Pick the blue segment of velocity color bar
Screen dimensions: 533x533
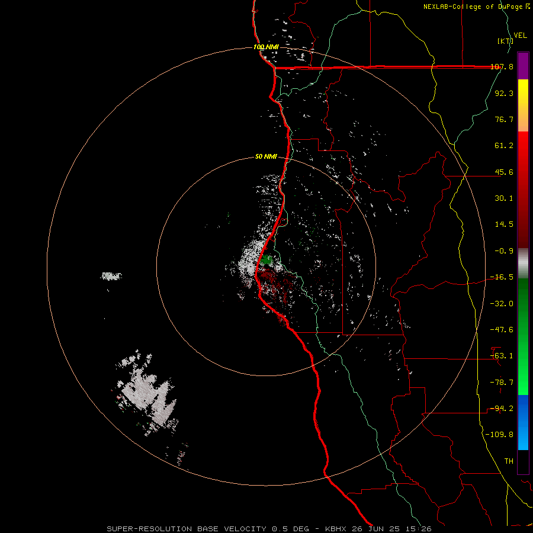[523, 422]
